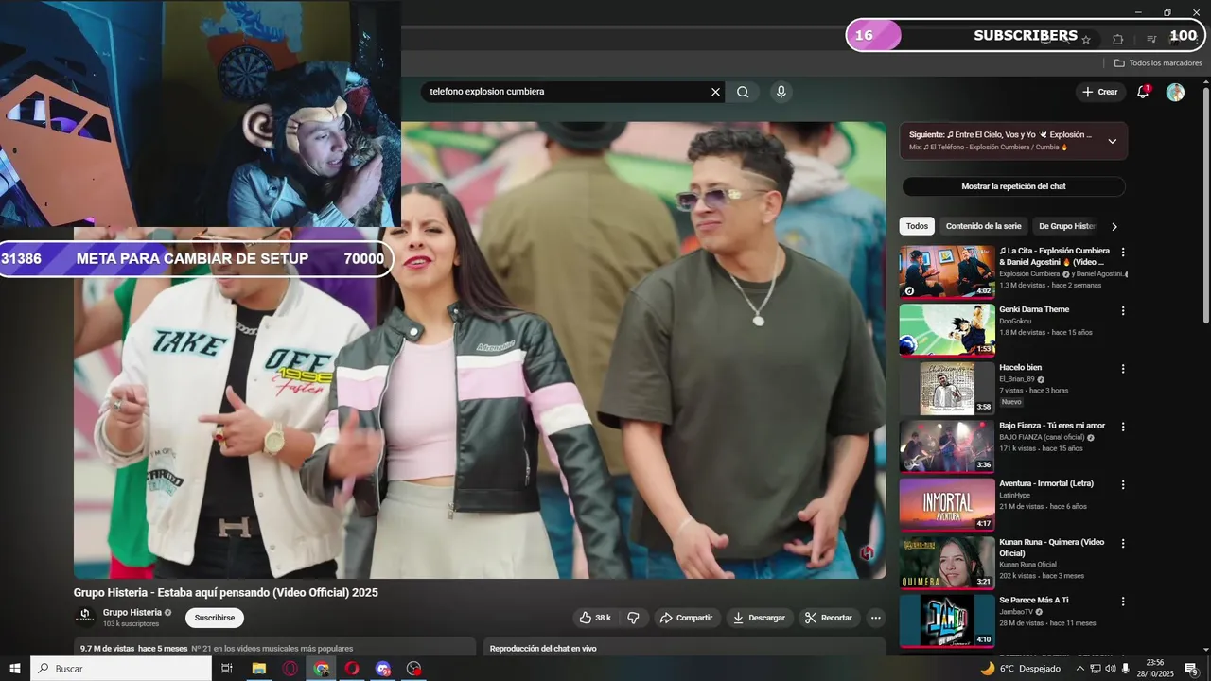Open Grupo Histeria channel name link

pos(132,612)
